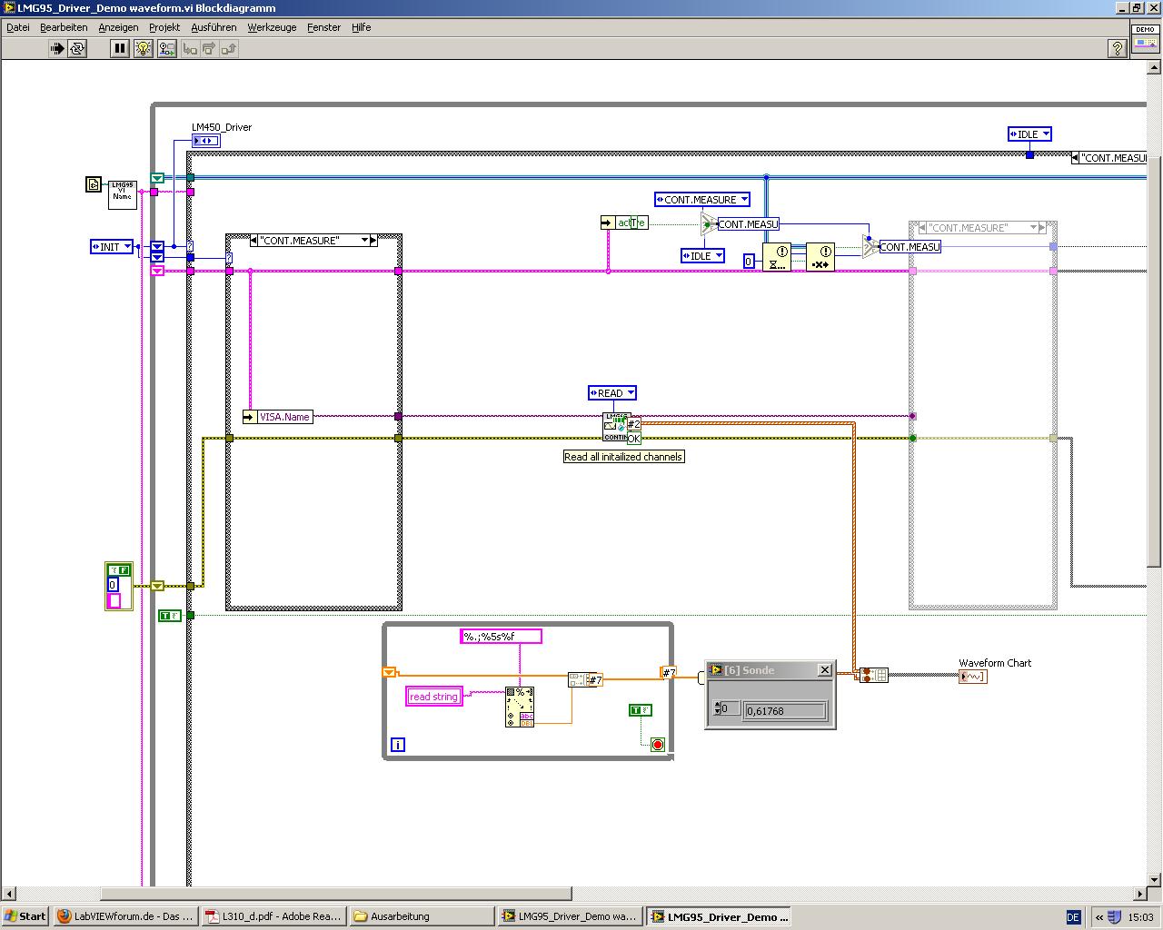1163x930 pixels.
Task: Switch to L310_d.pdf Adobe Reader taskbar button
Action: 273,916
